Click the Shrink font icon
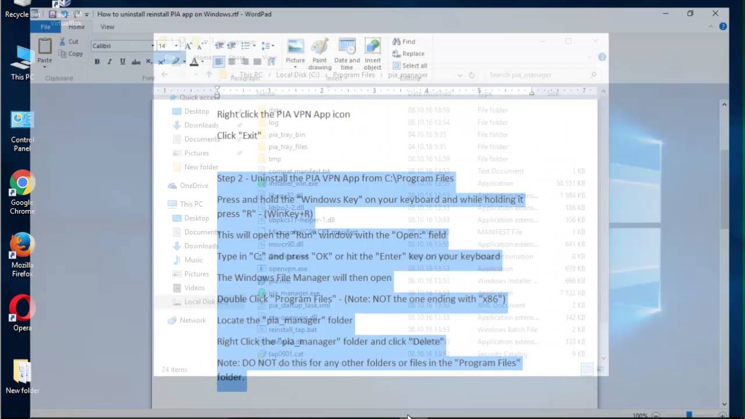The image size is (745, 419). 201,45
